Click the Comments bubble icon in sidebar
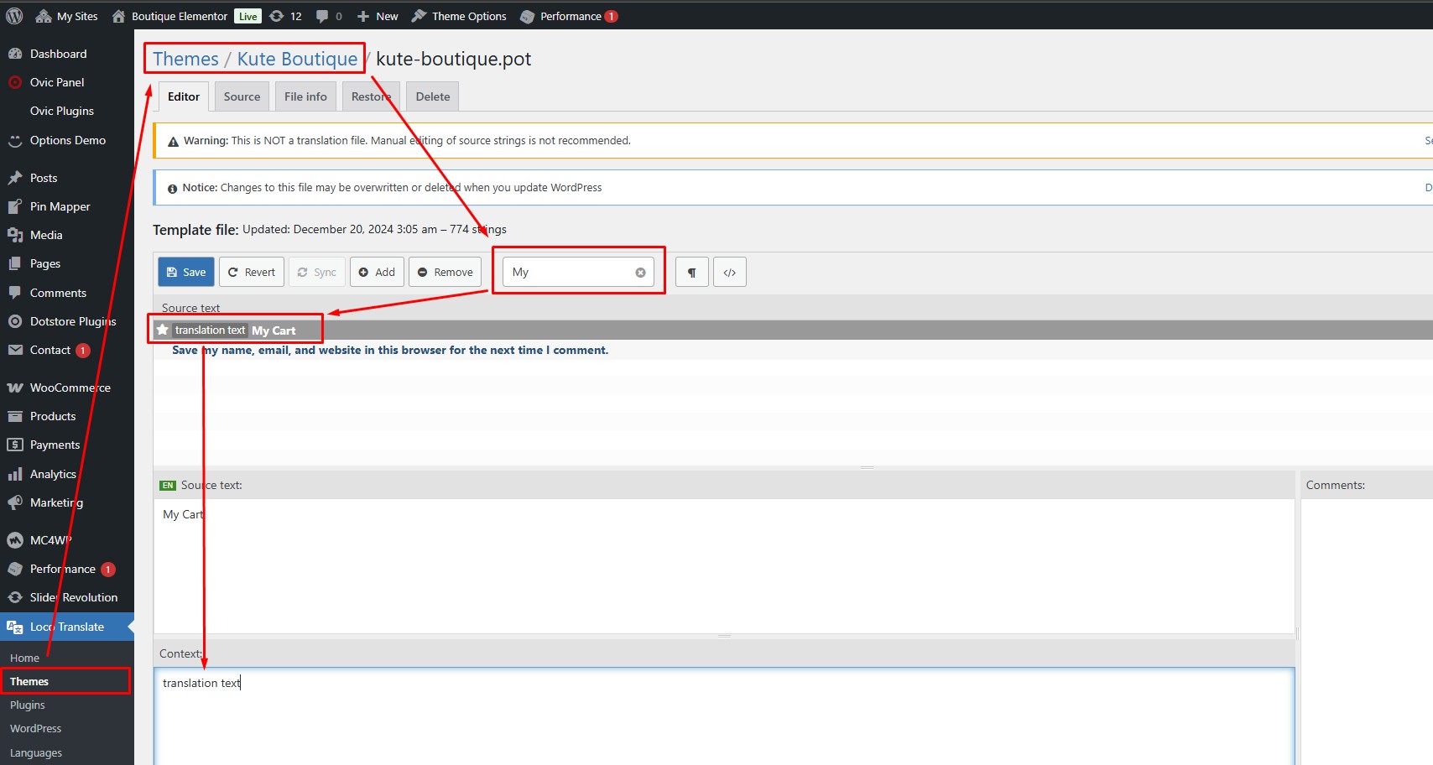Viewport: 1433px width, 765px height. point(14,293)
